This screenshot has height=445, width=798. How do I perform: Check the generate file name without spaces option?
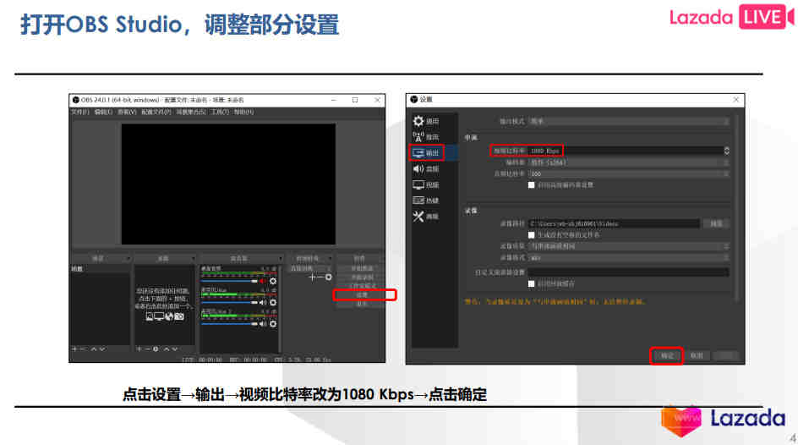[x=532, y=235]
